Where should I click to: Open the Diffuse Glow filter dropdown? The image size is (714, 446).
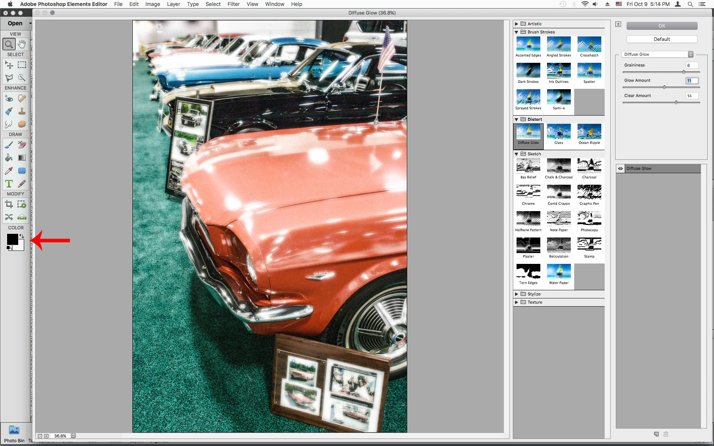690,54
